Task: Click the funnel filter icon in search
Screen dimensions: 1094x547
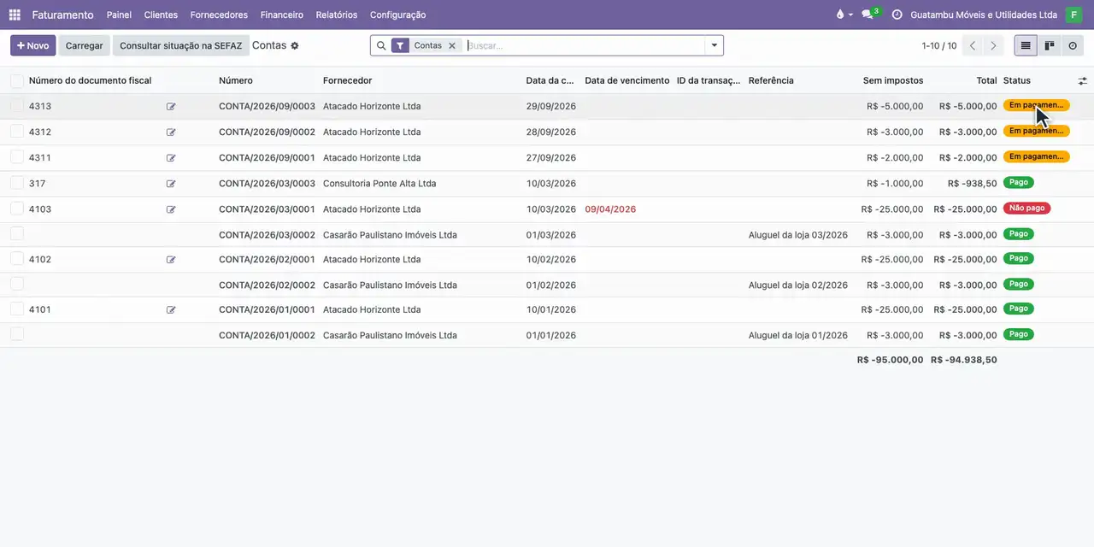Action: tap(400, 45)
